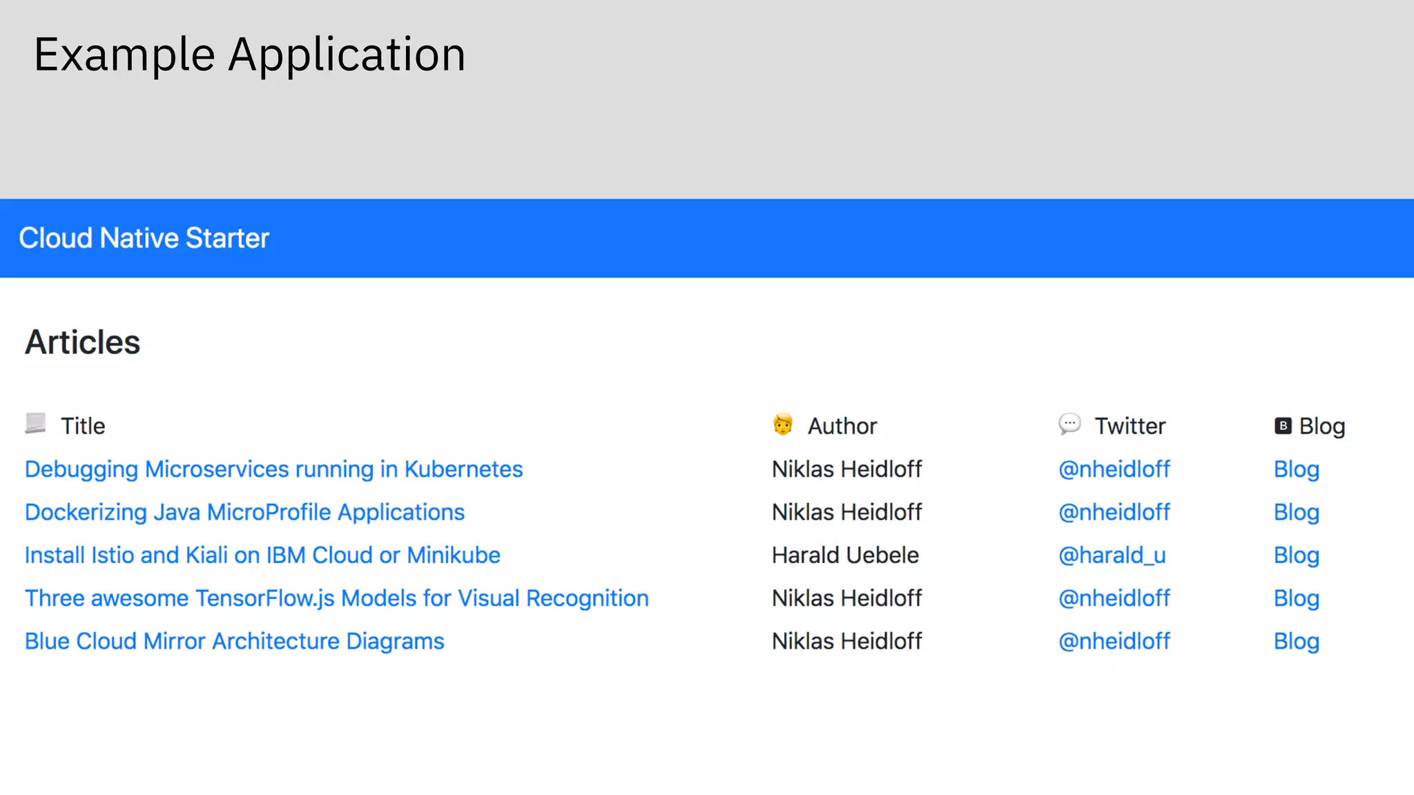
Task: Click the Blog column header text
Action: [x=1322, y=426]
